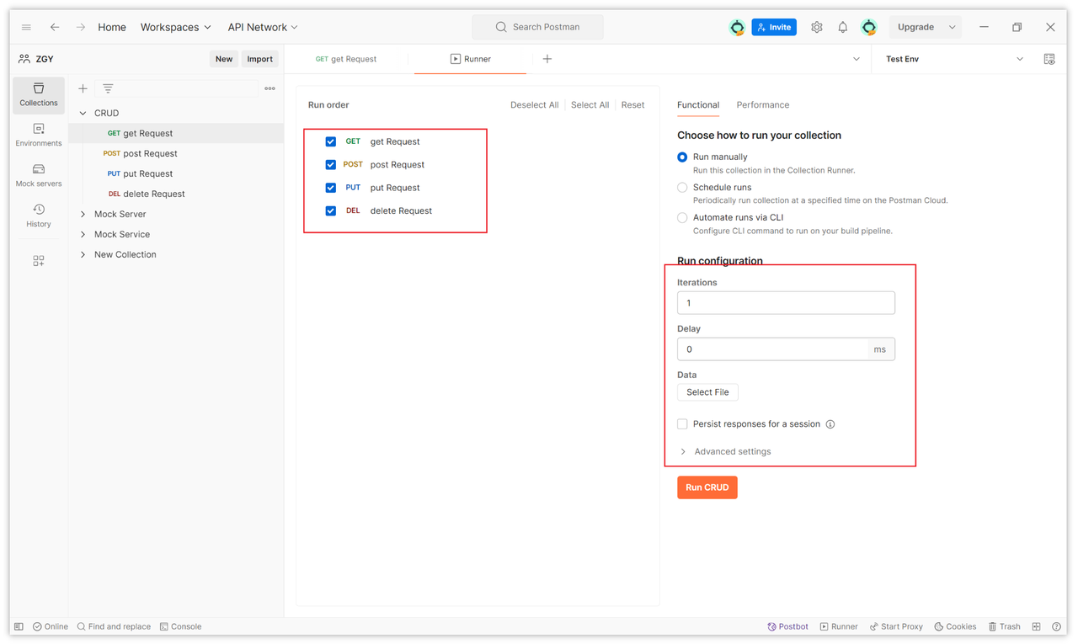The image size is (1078, 644).
Task: Expand the Mock Server collection
Action: 83,214
